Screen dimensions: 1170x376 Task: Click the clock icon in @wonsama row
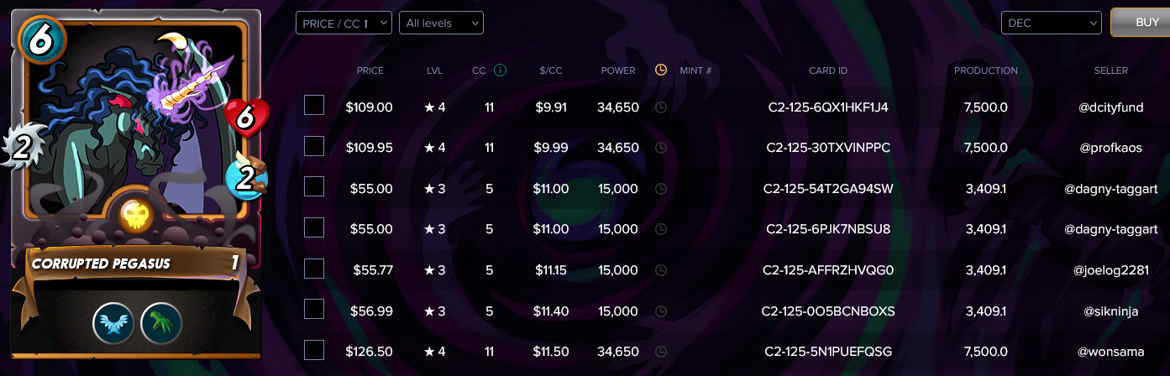tap(660, 352)
